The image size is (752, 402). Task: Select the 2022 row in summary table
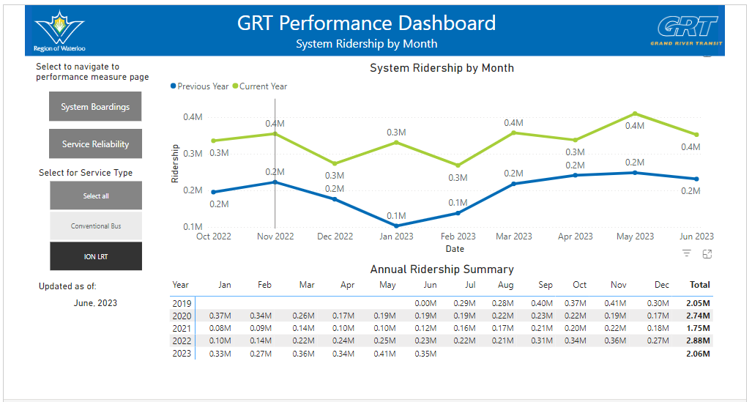tap(181, 340)
